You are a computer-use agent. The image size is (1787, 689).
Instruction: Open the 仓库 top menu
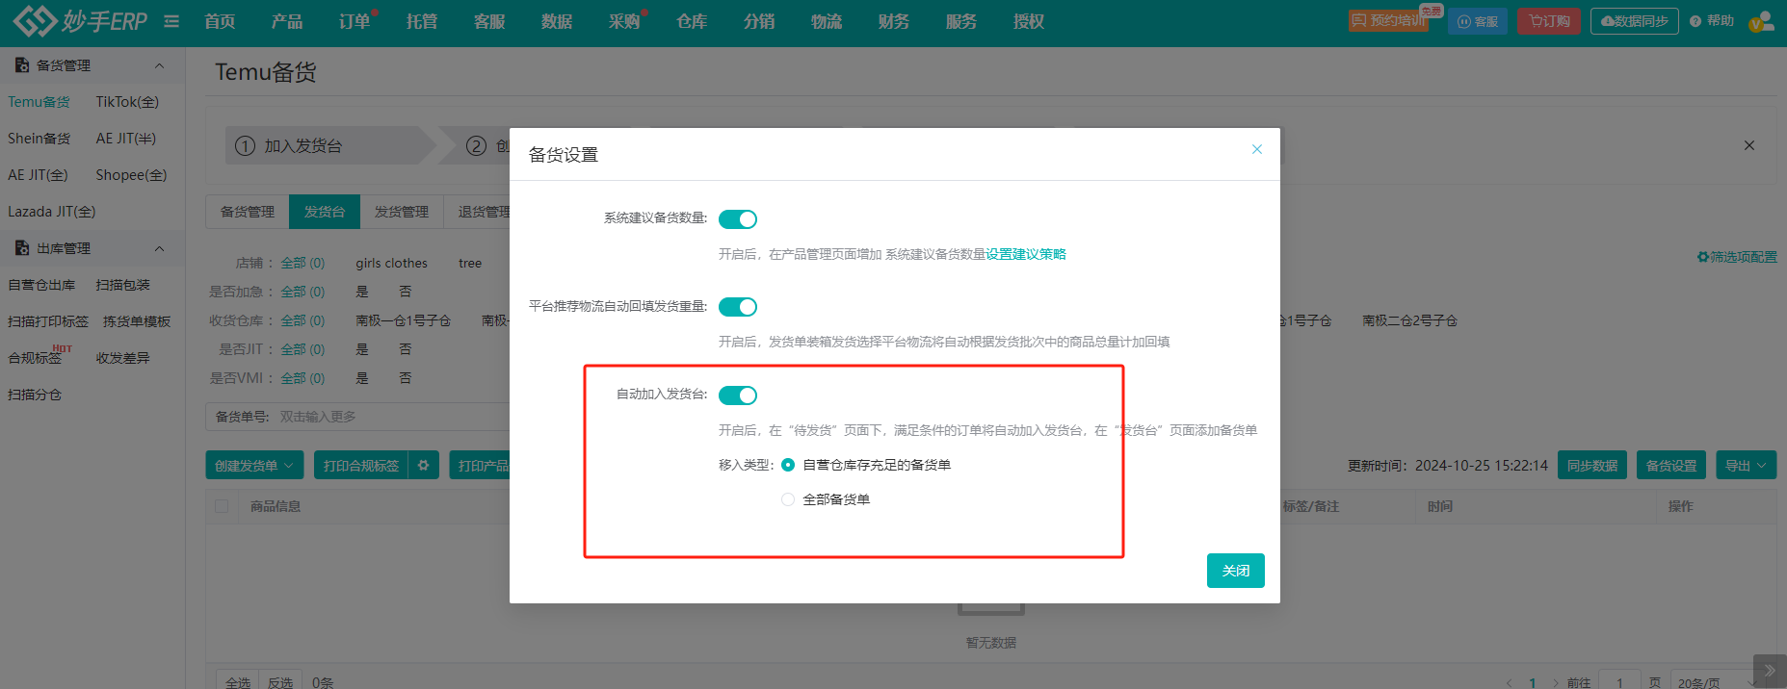691,21
